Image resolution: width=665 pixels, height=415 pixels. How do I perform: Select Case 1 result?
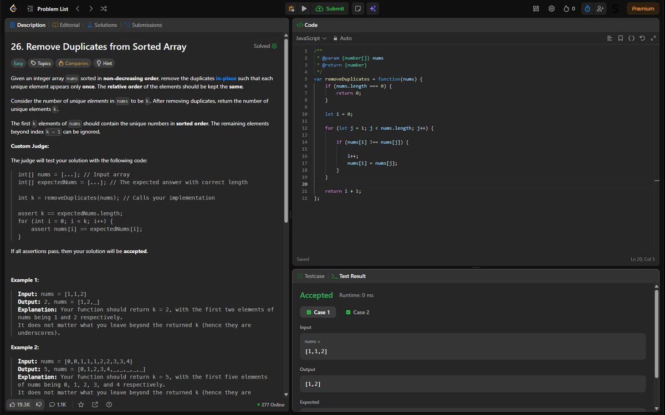coord(318,312)
